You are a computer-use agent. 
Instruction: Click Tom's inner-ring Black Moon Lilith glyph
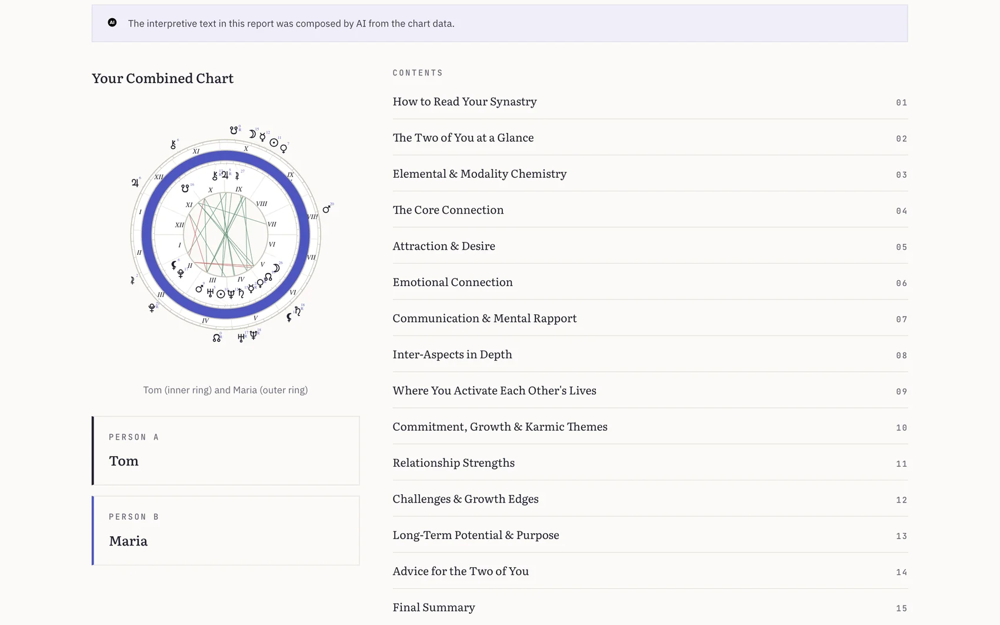pyautogui.click(x=174, y=265)
